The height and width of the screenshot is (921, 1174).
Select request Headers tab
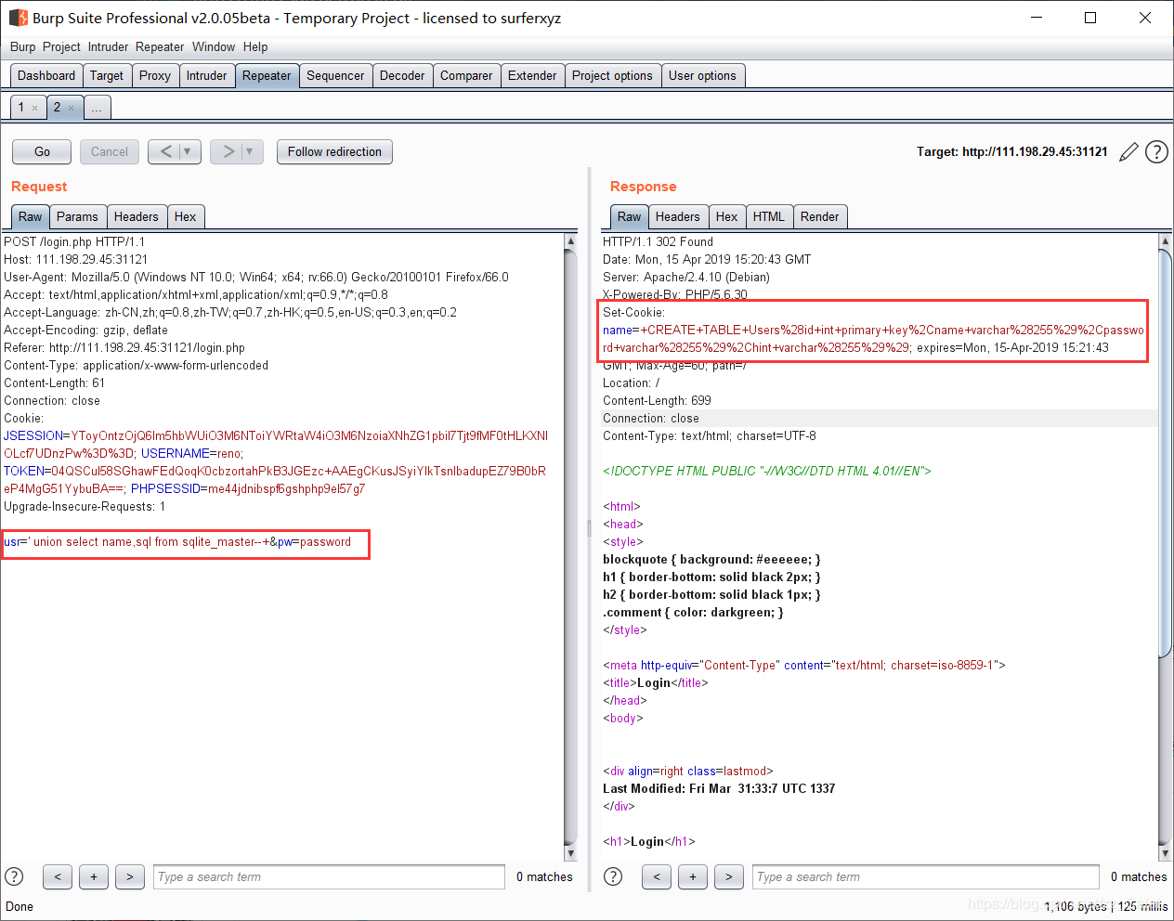tap(137, 216)
